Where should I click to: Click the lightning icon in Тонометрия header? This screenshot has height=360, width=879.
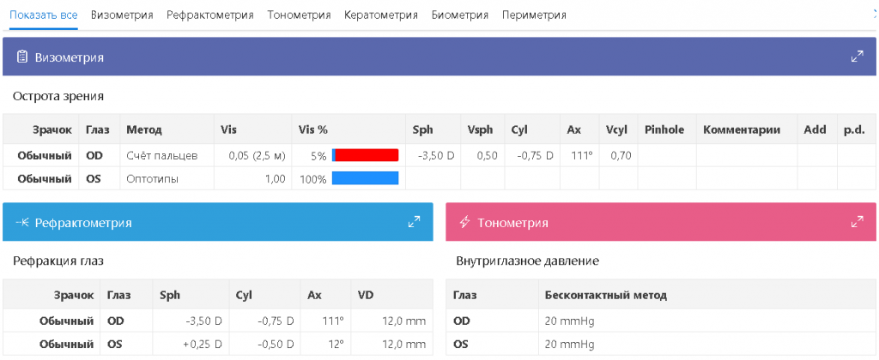pyautogui.click(x=465, y=223)
